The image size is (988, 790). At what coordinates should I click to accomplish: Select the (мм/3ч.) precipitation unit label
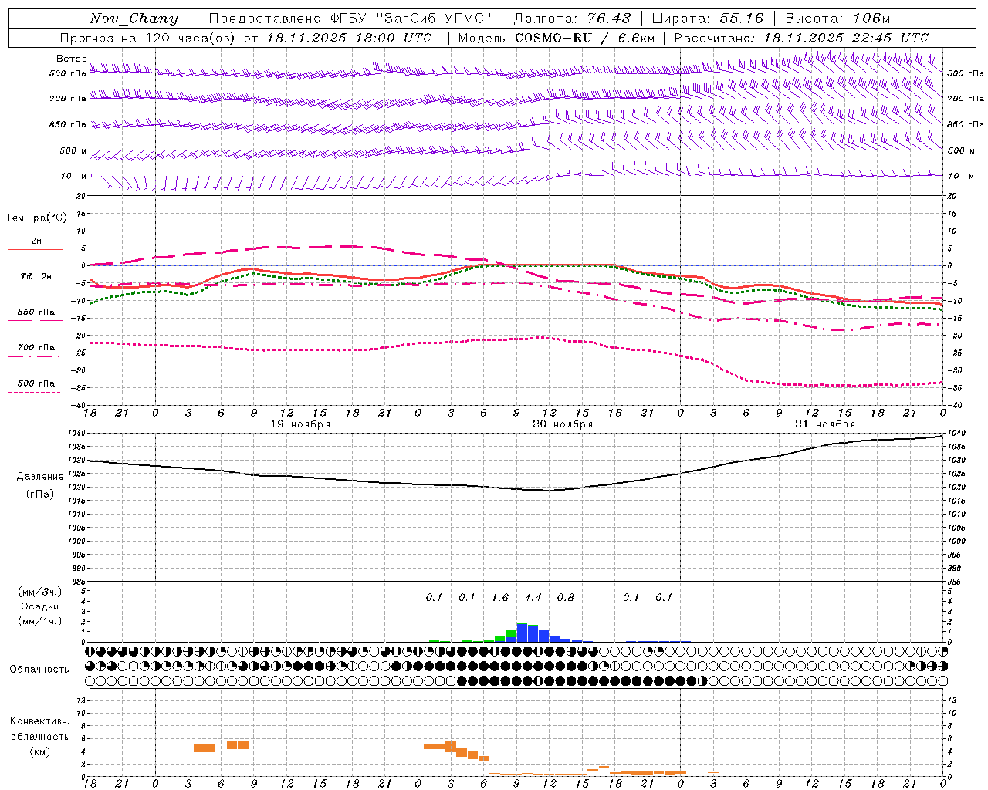40,592
